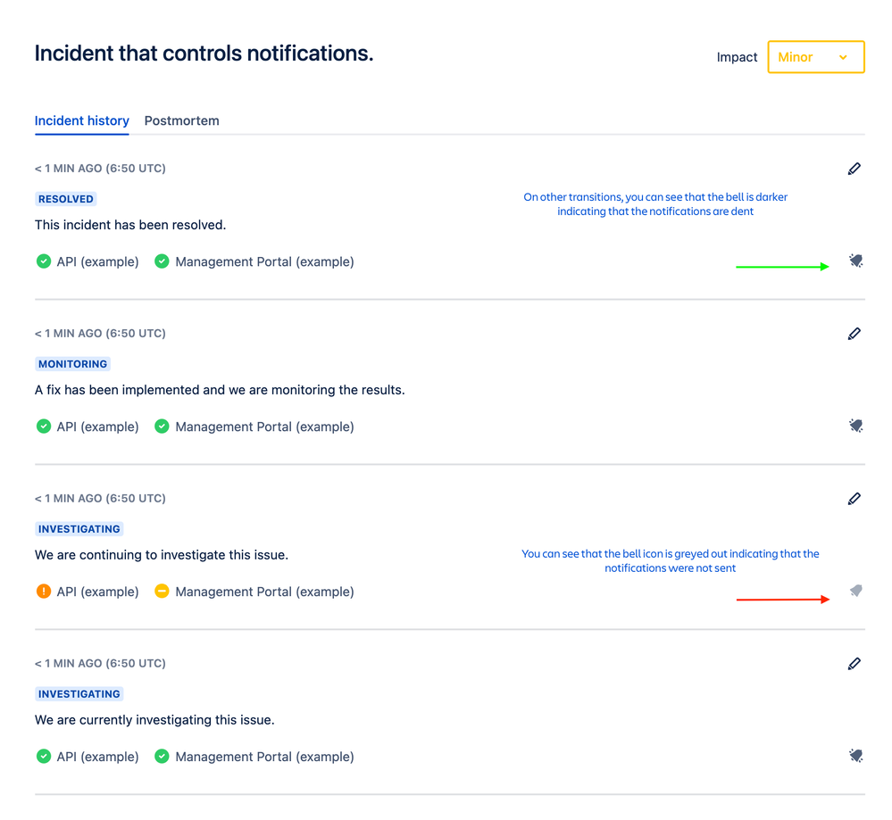Select the Incident history tab
The width and height of the screenshot is (892, 820).
click(82, 120)
